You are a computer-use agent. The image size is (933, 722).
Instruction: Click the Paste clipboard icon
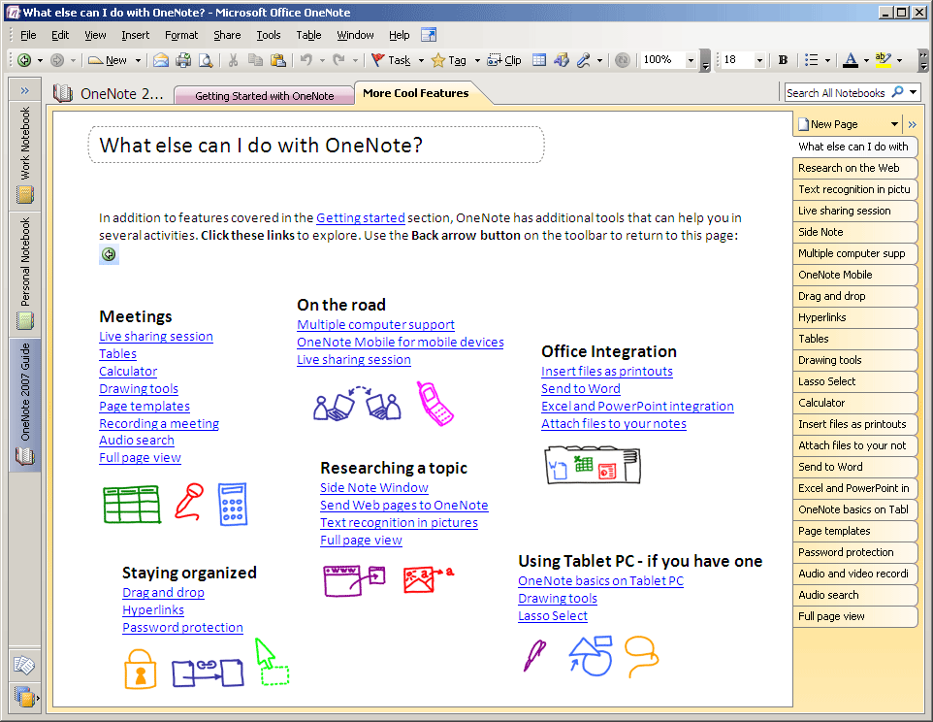pyautogui.click(x=277, y=60)
